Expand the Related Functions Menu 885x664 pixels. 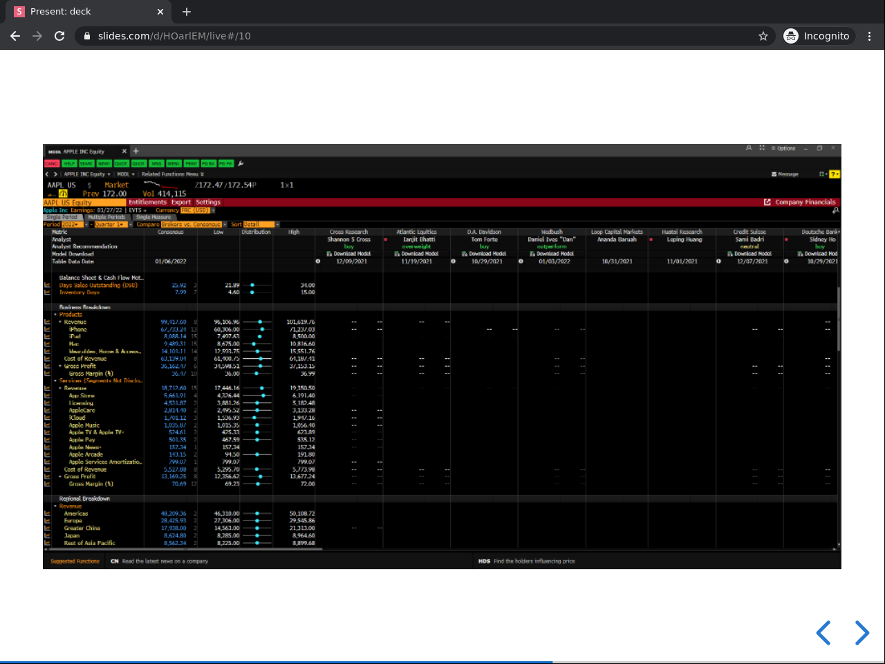click(x=173, y=174)
